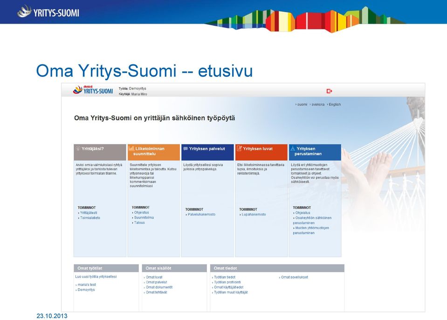Open the Yrityksen perustaminen tile header
Viewport: 447px width, 320px height.
[x=315, y=152]
